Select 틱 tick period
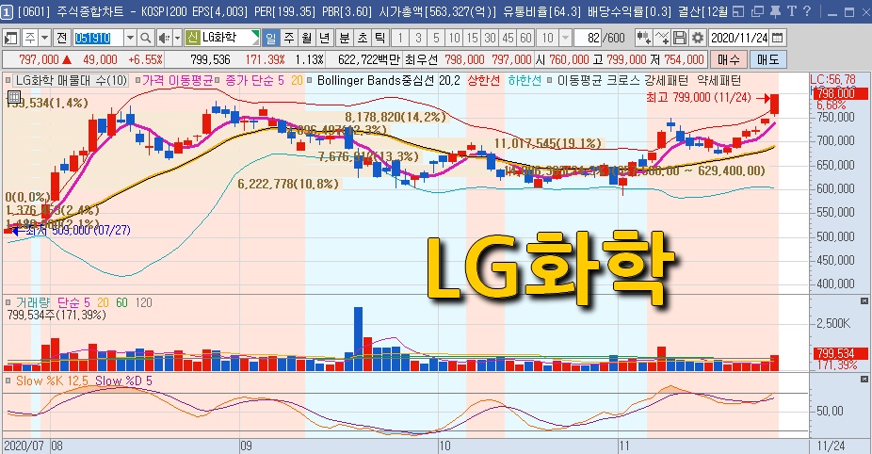This screenshot has height=454, width=872. 380,38
